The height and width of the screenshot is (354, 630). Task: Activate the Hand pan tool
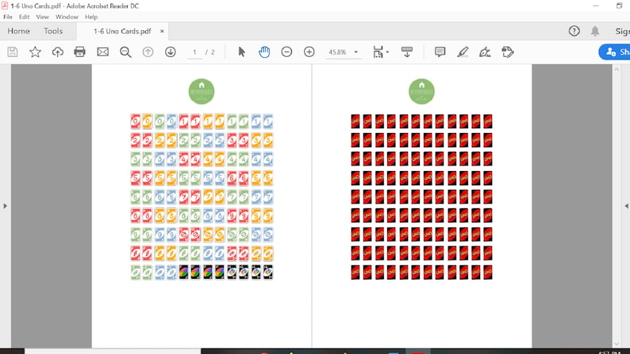[264, 51]
